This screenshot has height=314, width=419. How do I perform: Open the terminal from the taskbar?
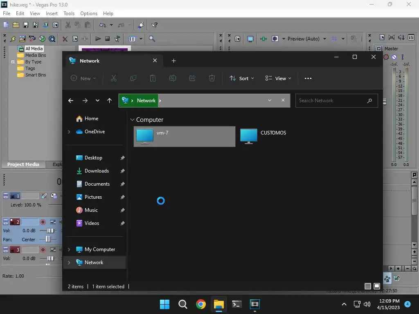(x=237, y=304)
